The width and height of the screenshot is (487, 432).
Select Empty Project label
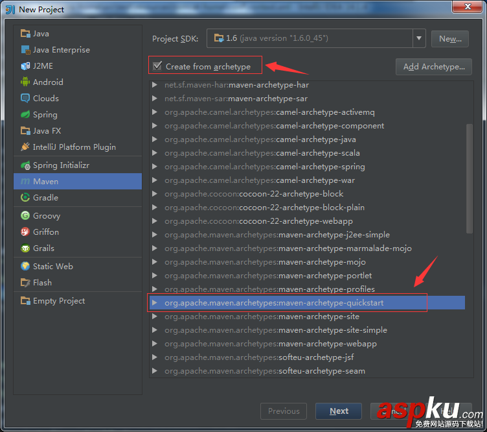click(59, 301)
